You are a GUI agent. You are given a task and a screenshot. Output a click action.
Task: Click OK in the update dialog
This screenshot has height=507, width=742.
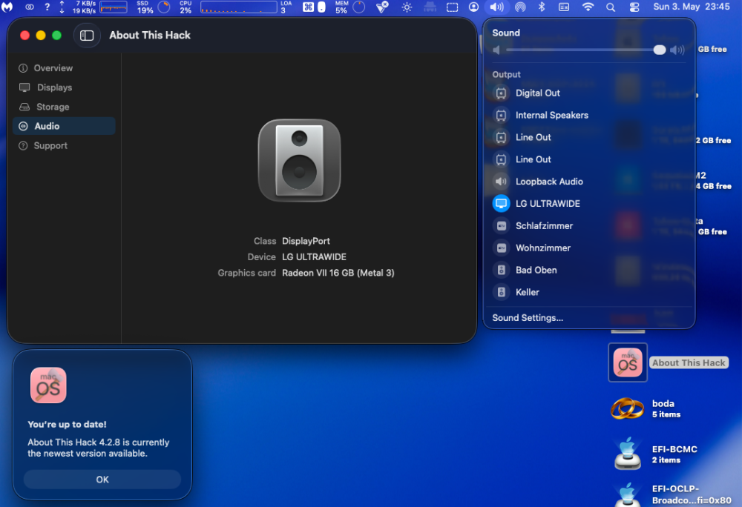102,480
